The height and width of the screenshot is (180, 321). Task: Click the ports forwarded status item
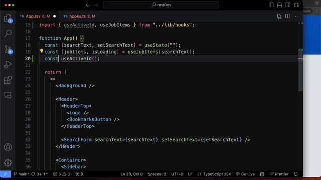pyautogui.click(x=79, y=174)
